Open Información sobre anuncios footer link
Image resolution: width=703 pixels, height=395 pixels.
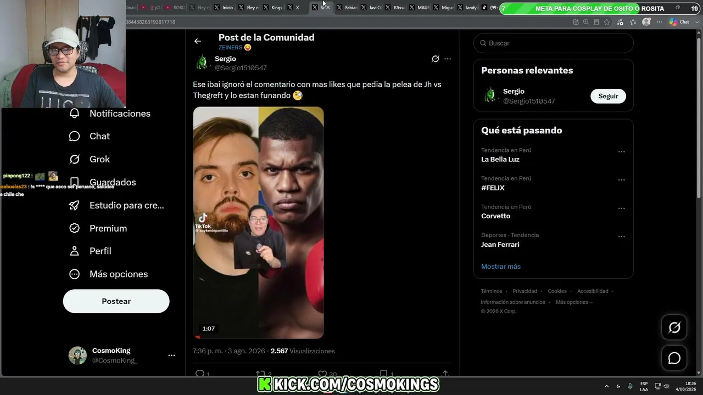(513, 302)
